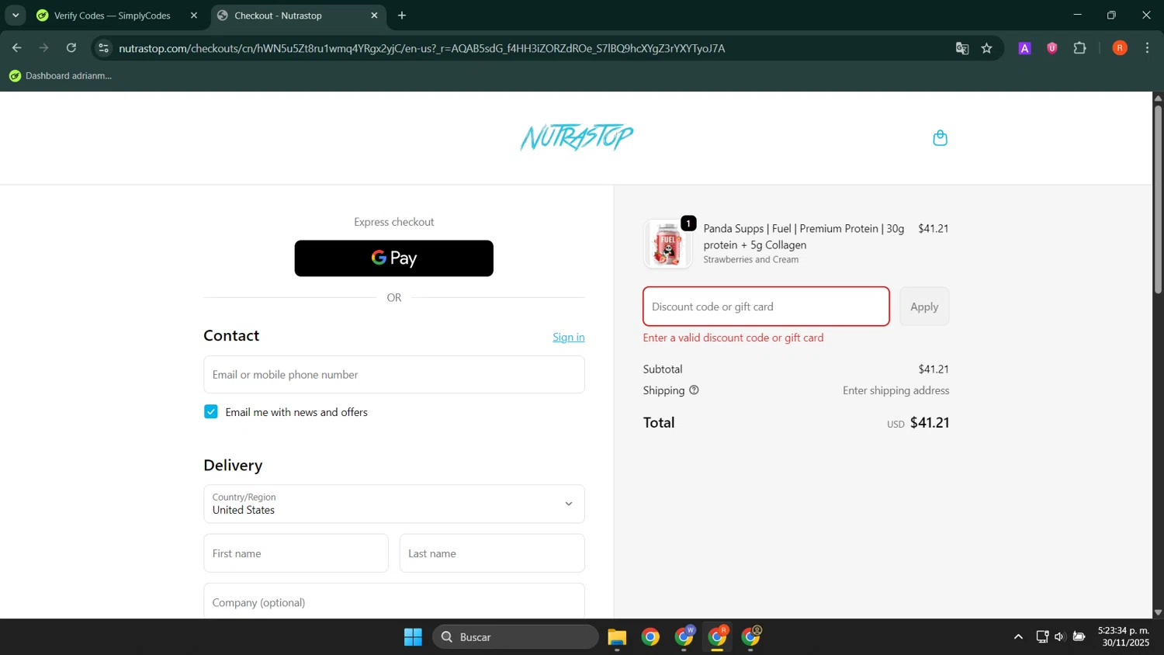The image size is (1164, 655).
Task: Click the address bar URL
Action: click(421, 48)
